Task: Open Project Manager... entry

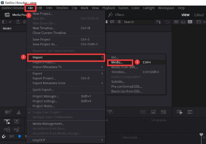Action: point(66,96)
